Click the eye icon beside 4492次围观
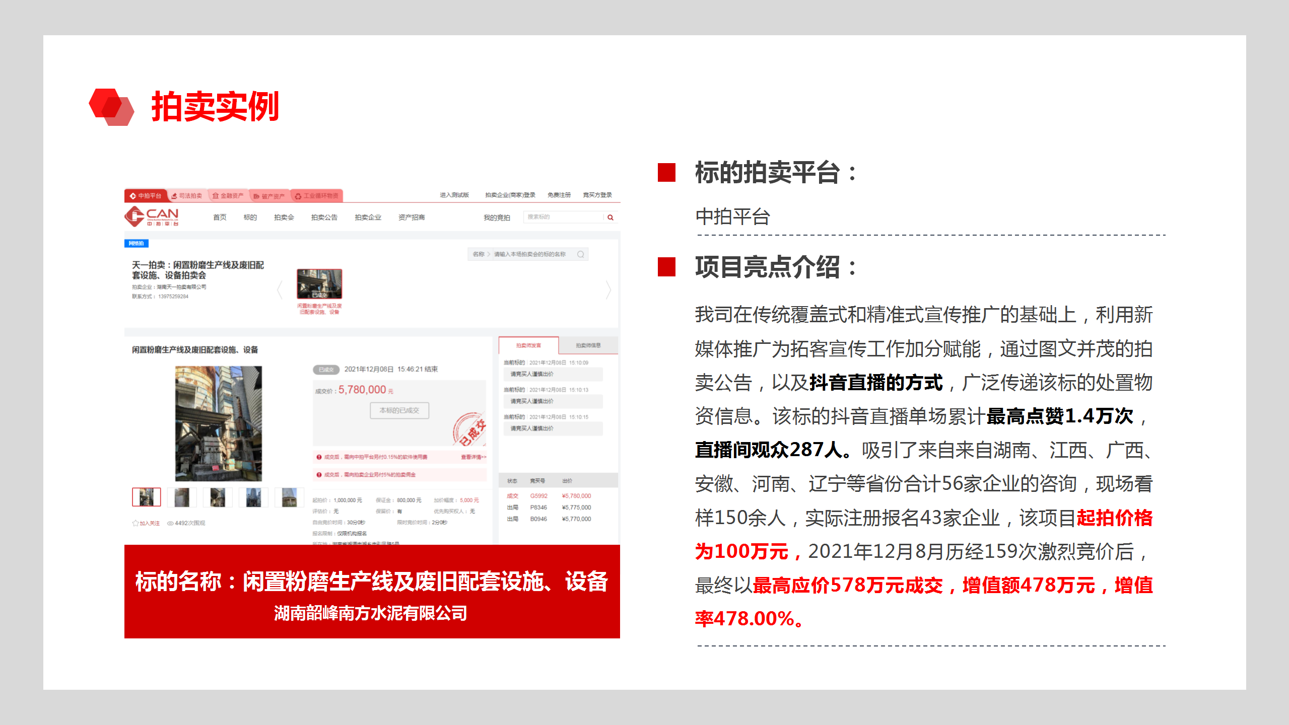Screen dimensions: 1289x725 coord(170,523)
